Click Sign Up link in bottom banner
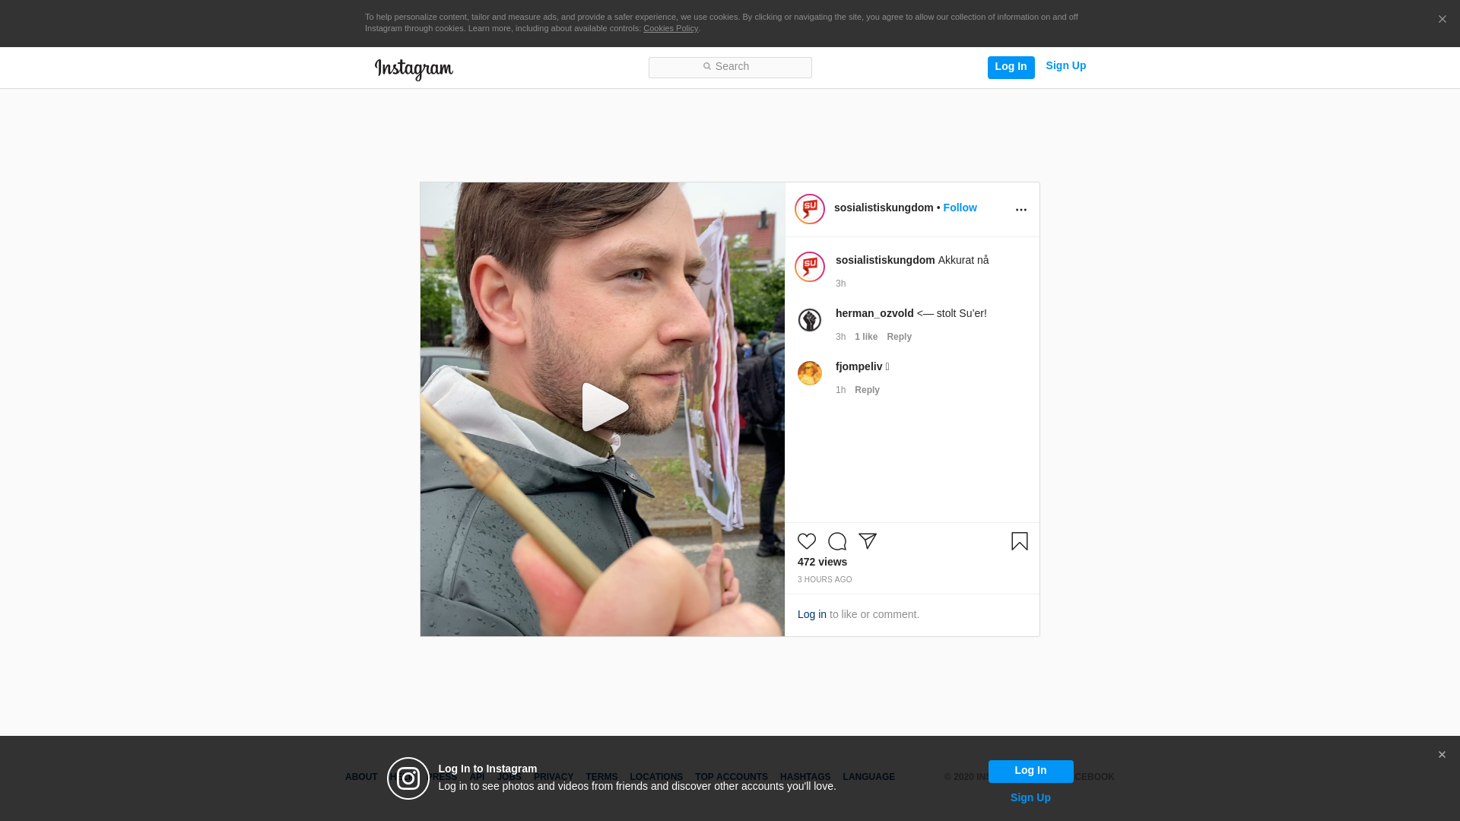1460x821 pixels. pyautogui.click(x=1030, y=797)
